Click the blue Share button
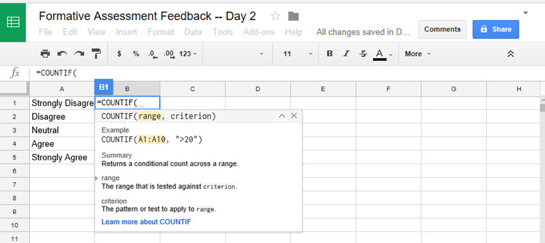Image resolution: width=545 pixels, height=243 pixels. tap(496, 29)
